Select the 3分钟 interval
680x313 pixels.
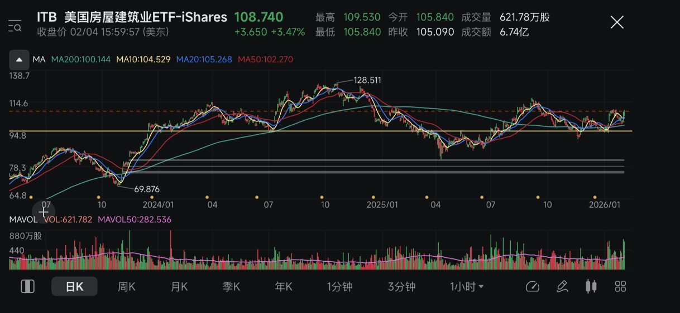coord(402,287)
